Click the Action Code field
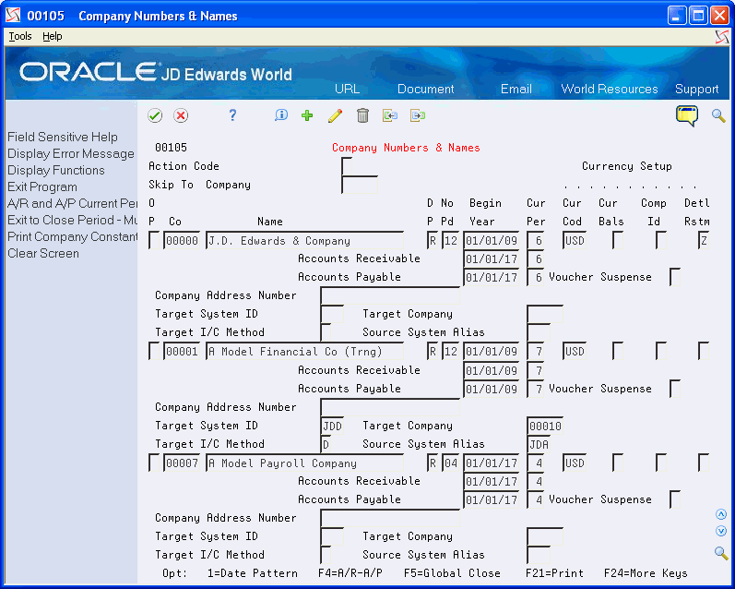This screenshot has height=589, width=735. tap(348, 166)
